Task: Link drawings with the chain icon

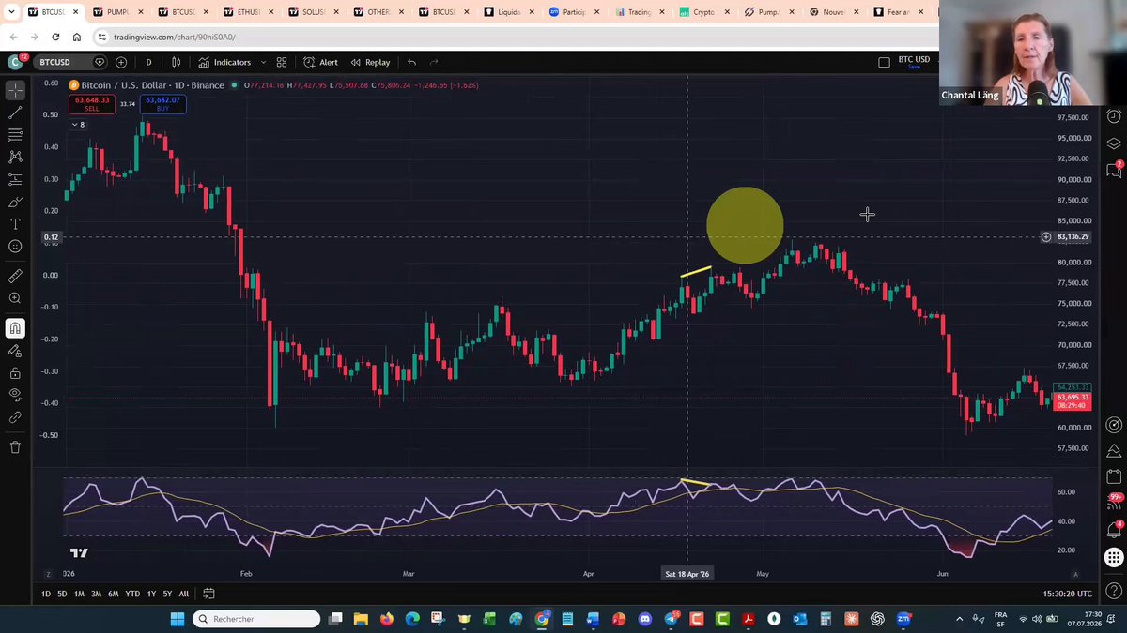Action: (15, 417)
